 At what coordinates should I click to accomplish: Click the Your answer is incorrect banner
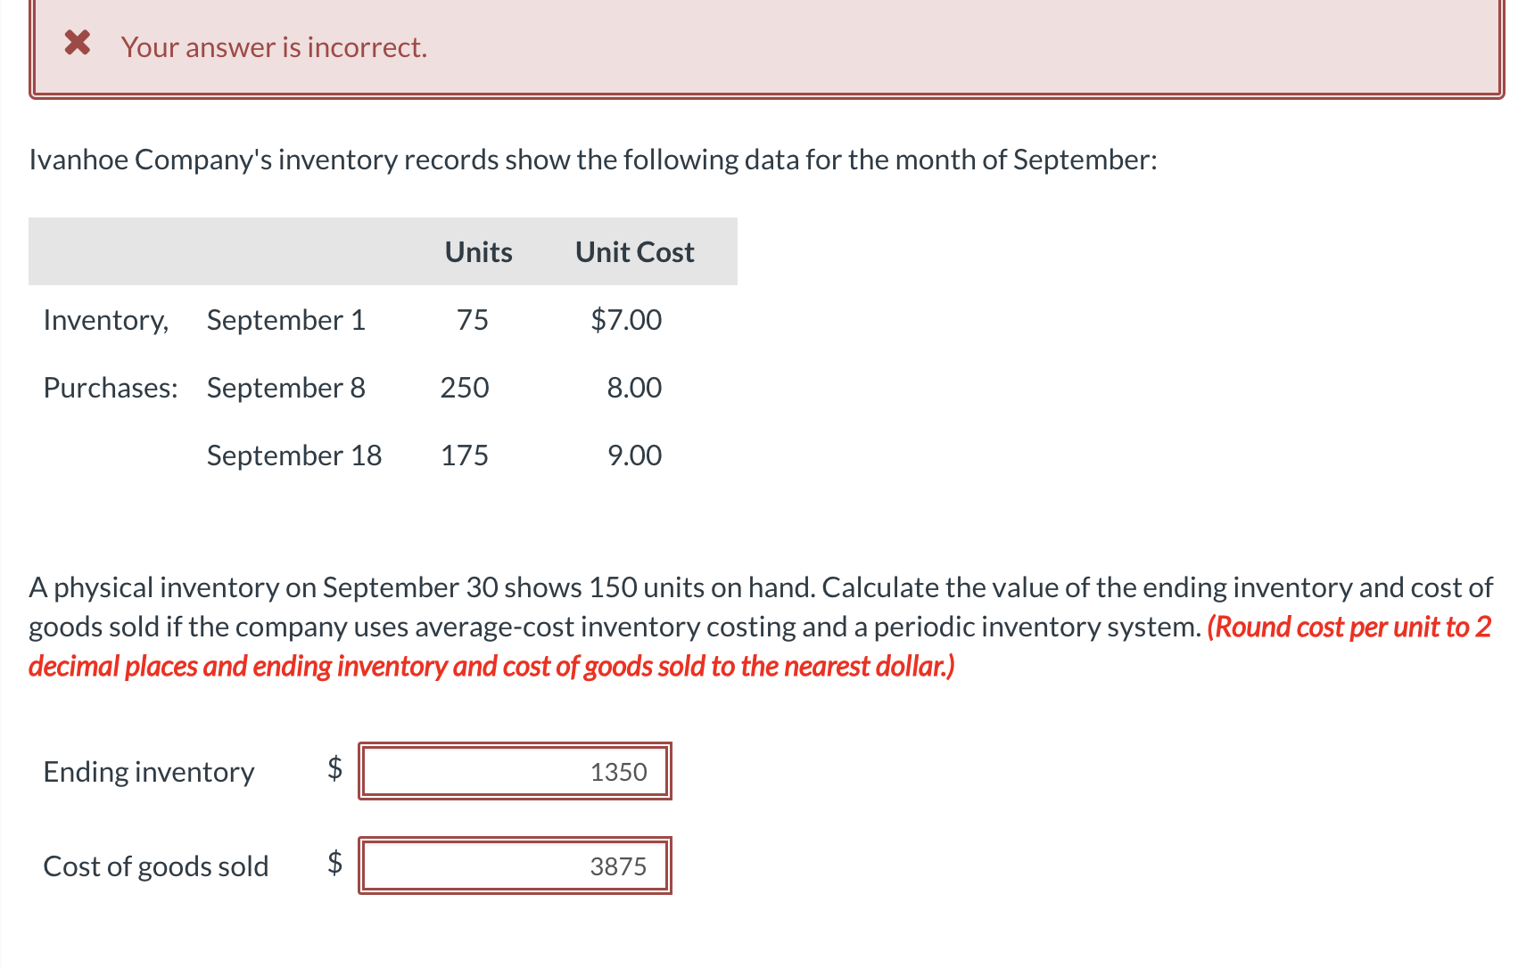coord(273,47)
